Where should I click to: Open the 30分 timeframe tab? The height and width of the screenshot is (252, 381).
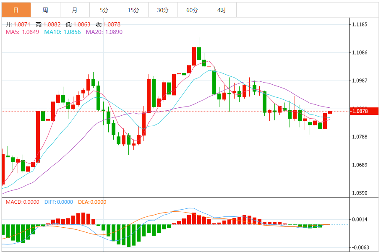click(163, 10)
